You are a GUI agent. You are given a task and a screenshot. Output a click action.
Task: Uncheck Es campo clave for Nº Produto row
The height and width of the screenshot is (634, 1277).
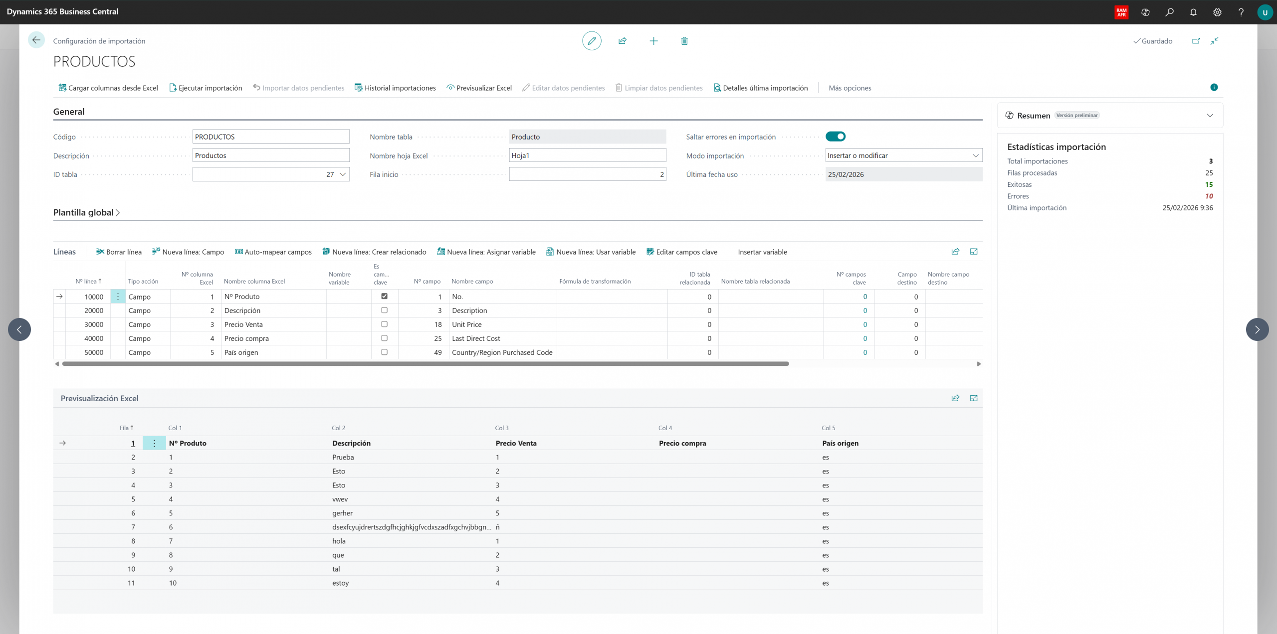(384, 296)
